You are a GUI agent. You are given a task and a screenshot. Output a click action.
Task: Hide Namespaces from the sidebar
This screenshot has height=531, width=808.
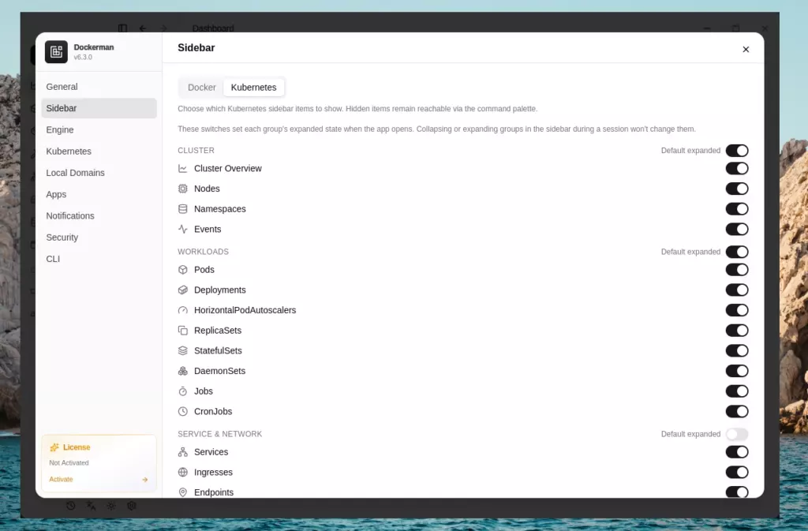pyautogui.click(x=737, y=208)
